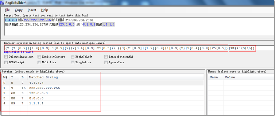Click the RegExBuilder app icon in title bar
Viewport: 275px width, 116px height.
click(x=2, y=3)
